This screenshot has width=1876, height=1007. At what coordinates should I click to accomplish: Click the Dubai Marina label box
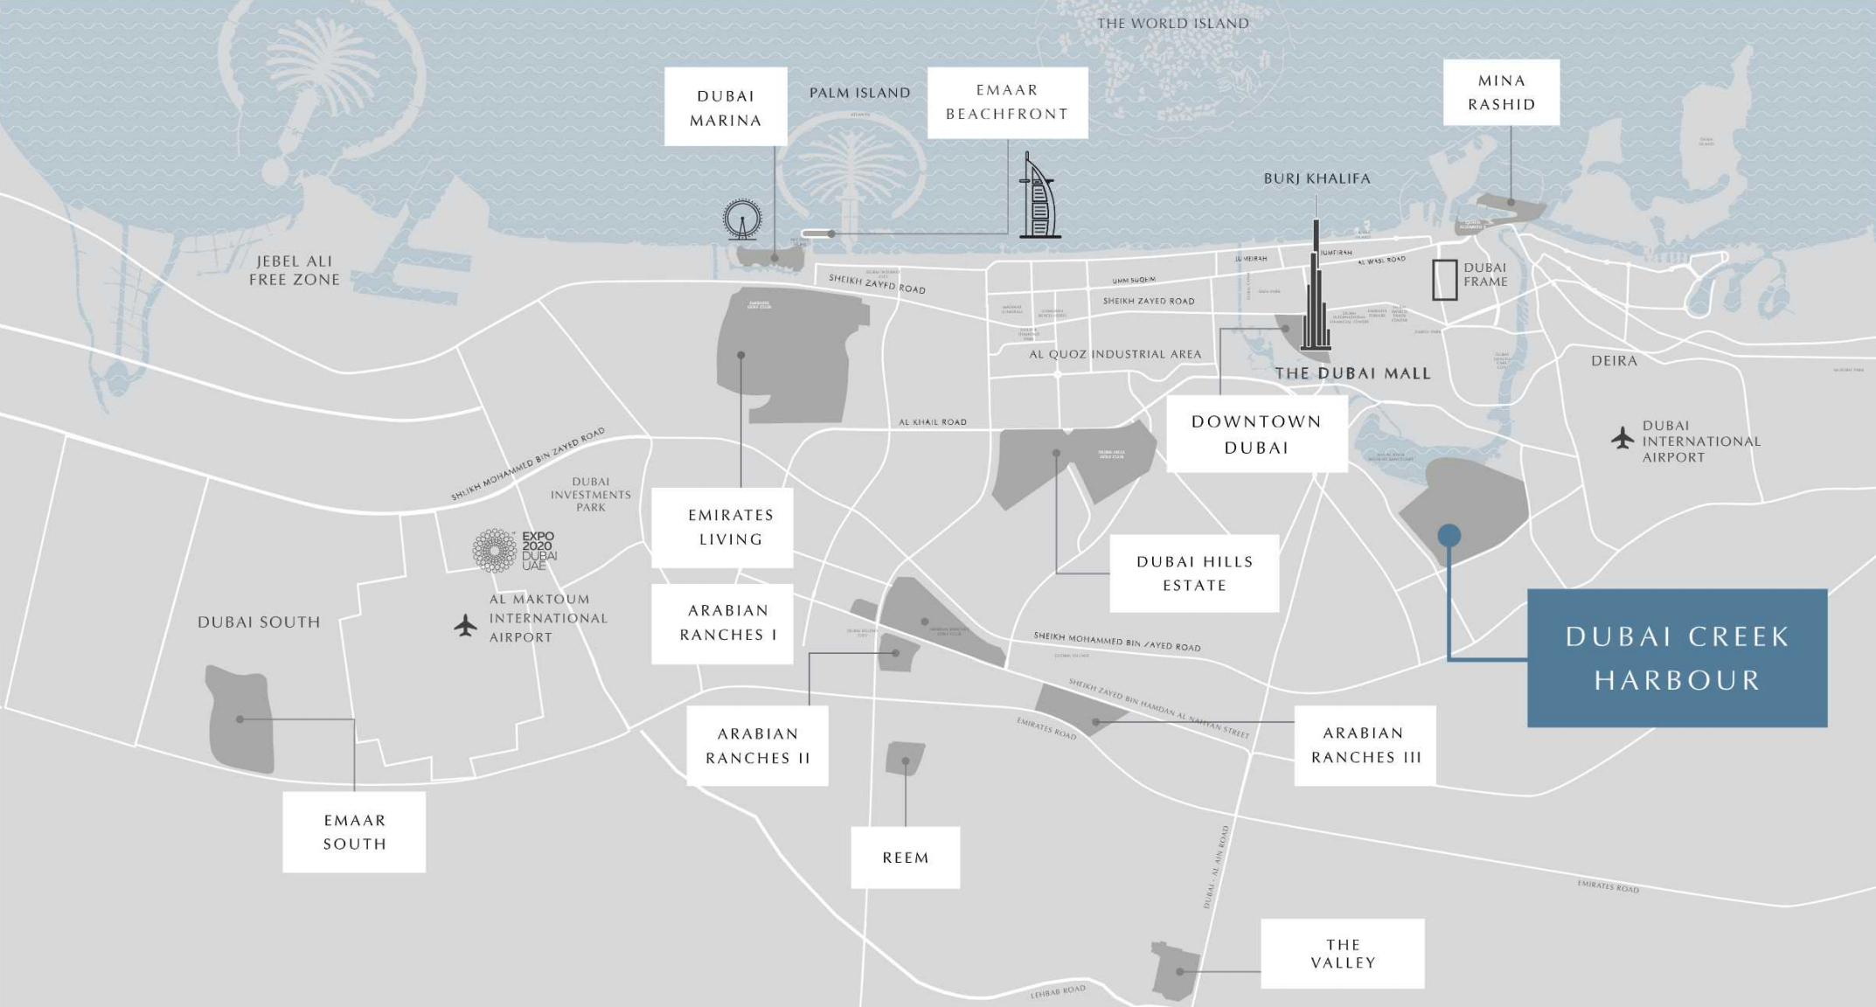click(x=726, y=107)
